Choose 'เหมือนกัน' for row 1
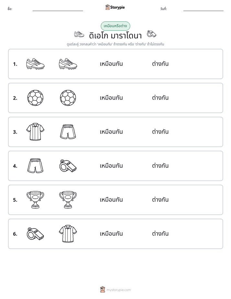Screen dimensions: 231x299 111,64
